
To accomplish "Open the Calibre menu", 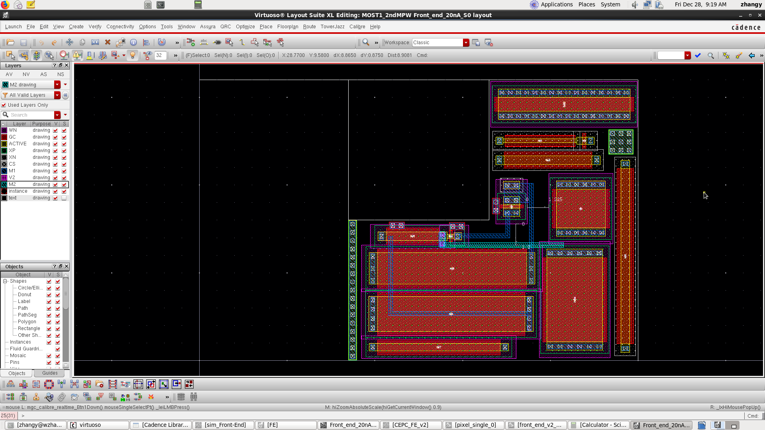I will (357, 27).
